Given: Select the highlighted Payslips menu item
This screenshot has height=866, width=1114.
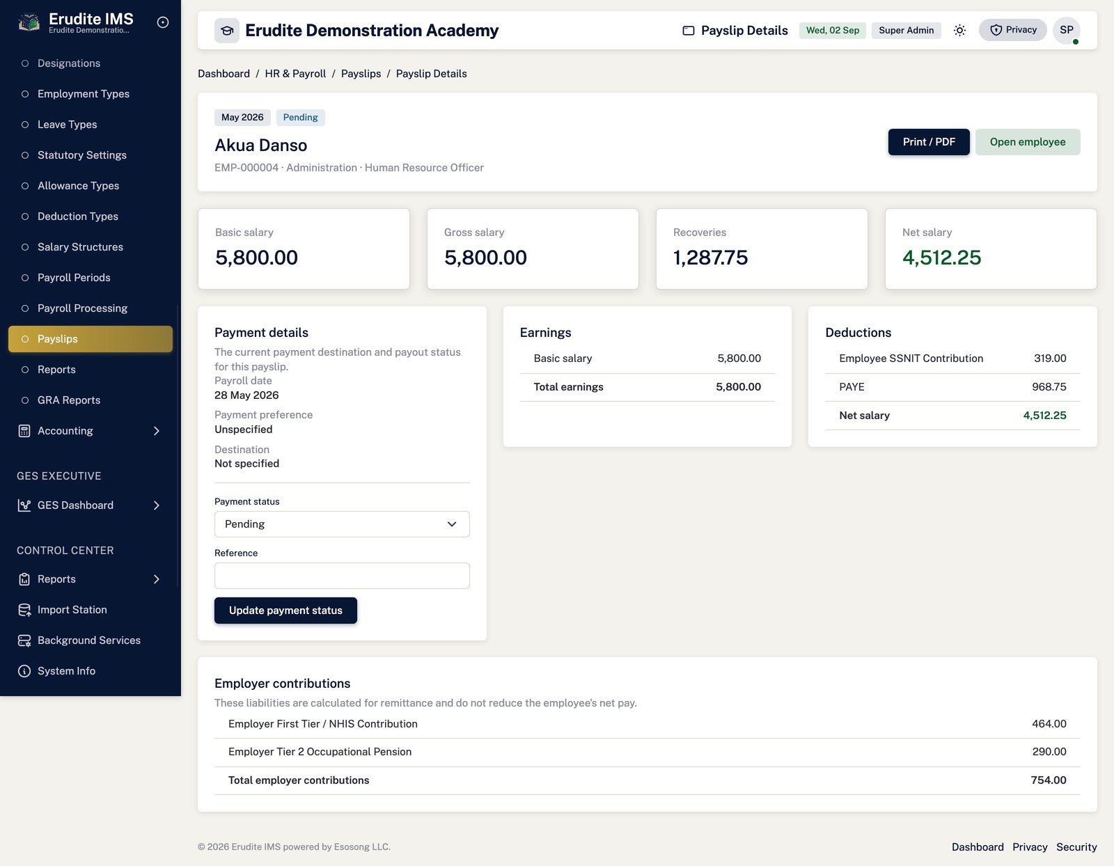Looking at the screenshot, I should coord(91,339).
